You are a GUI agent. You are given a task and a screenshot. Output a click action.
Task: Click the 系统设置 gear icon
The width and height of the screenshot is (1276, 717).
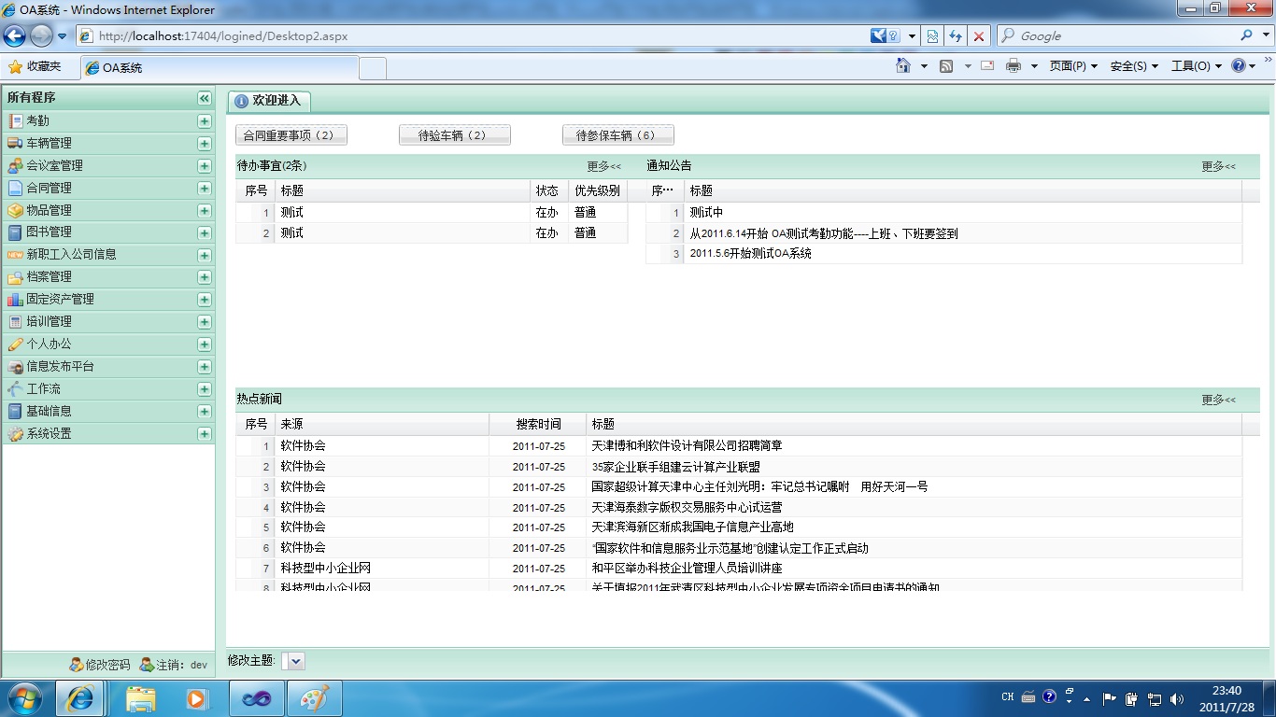pos(15,433)
